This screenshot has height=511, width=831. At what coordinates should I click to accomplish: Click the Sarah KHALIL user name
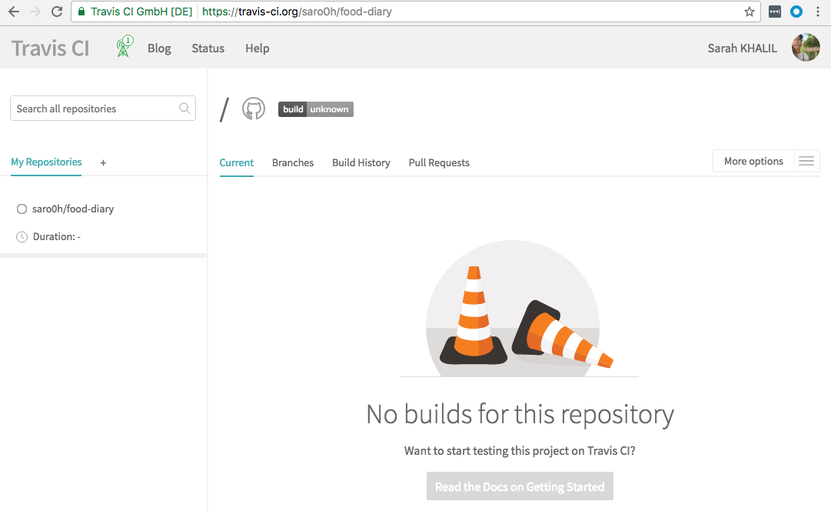(742, 48)
